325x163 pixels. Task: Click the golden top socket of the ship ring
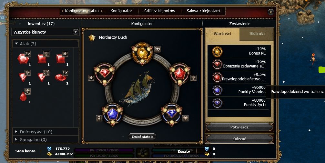(142, 53)
